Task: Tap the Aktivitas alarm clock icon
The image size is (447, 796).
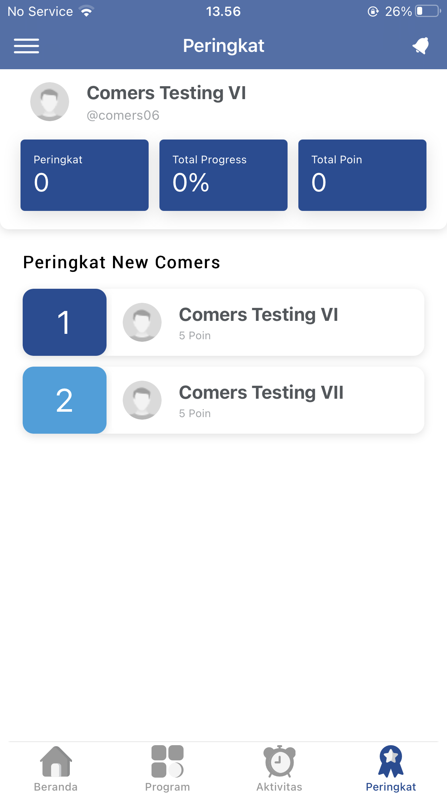Action: coord(279,761)
